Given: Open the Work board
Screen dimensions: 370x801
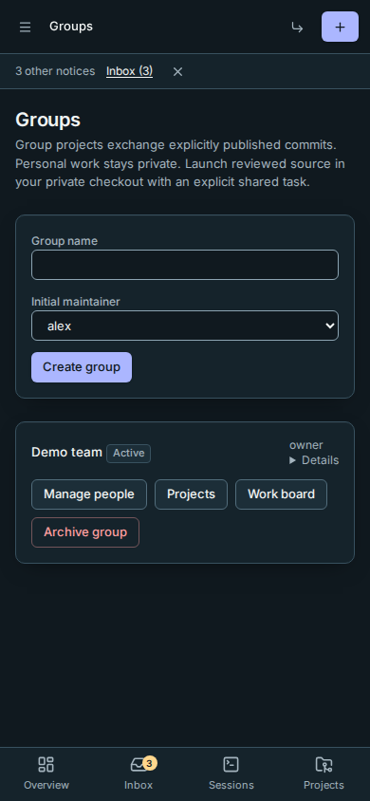Looking at the screenshot, I should (281, 494).
